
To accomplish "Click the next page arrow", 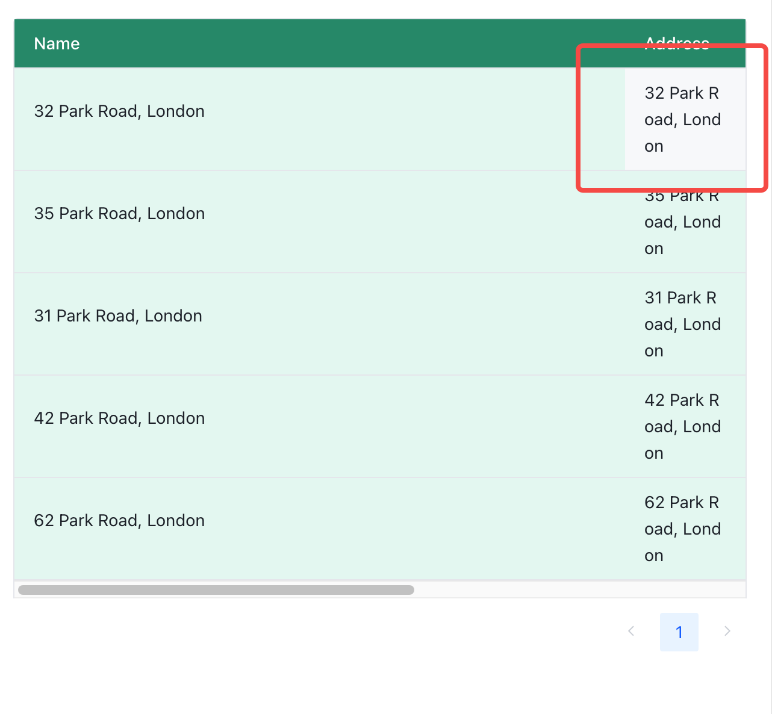I will pos(727,632).
